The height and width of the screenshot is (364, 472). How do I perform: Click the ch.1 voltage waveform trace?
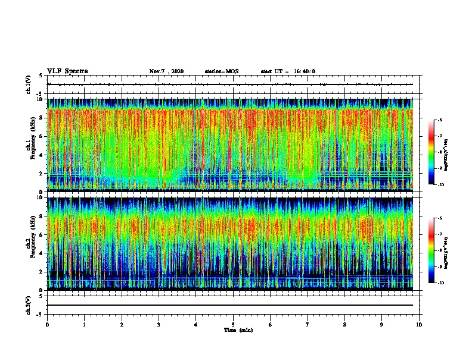click(230, 84)
